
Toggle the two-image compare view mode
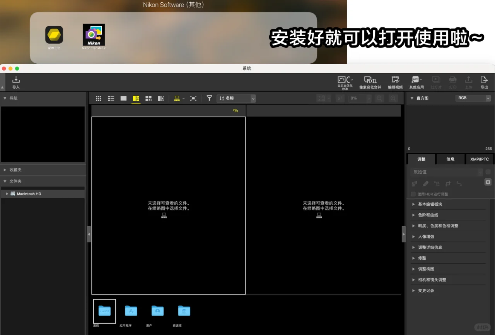coord(136,98)
